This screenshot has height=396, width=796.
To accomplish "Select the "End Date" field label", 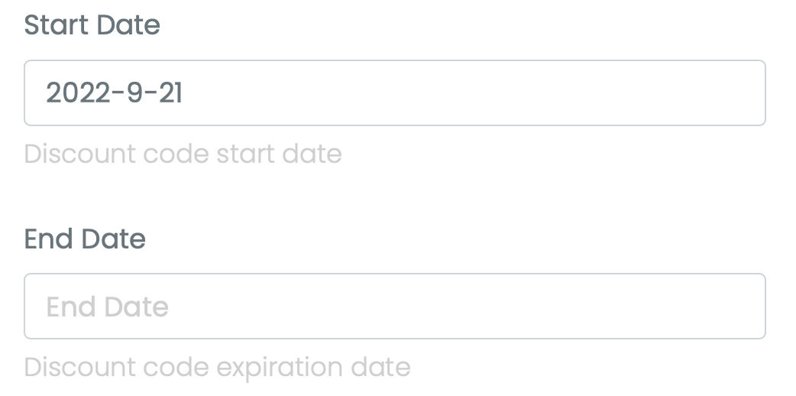I will (85, 239).
